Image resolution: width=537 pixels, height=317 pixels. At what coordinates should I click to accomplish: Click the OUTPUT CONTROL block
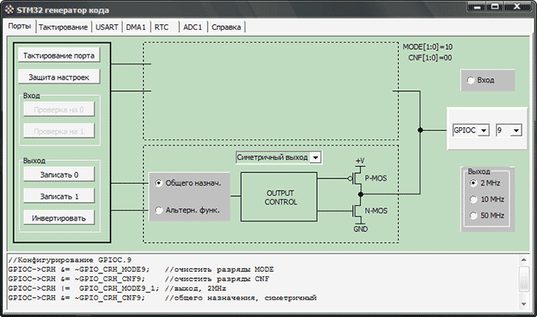pos(279,197)
